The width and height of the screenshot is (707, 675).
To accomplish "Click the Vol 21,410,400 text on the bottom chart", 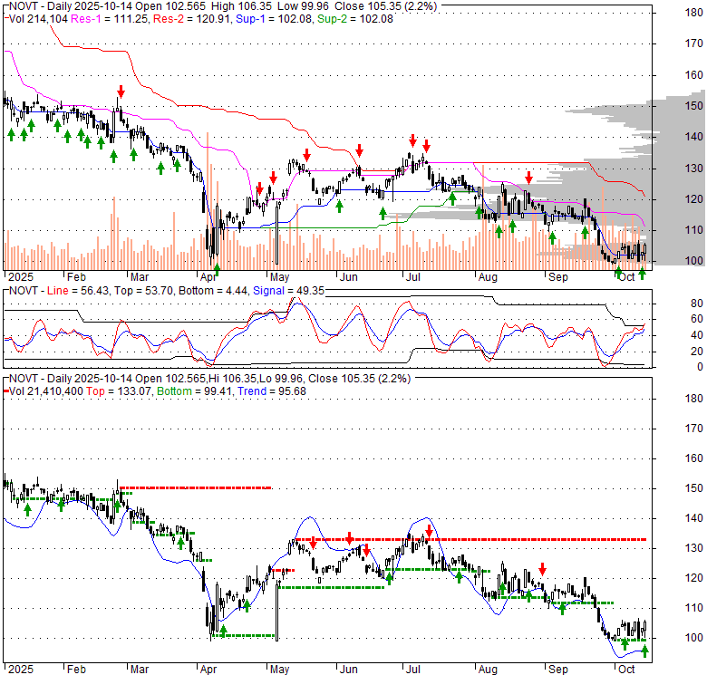I will click(x=46, y=391).
